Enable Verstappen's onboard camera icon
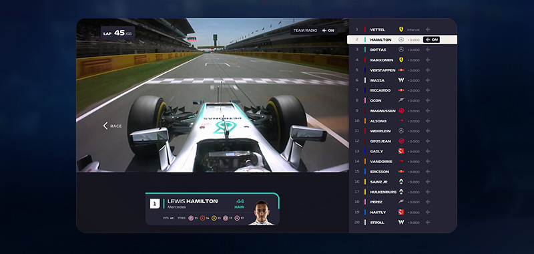The width and height of the screenshot is (534, 254). [x=428, y=70]
